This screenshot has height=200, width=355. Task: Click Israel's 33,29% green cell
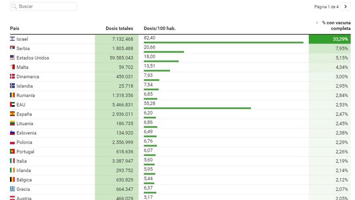point(330,39)
